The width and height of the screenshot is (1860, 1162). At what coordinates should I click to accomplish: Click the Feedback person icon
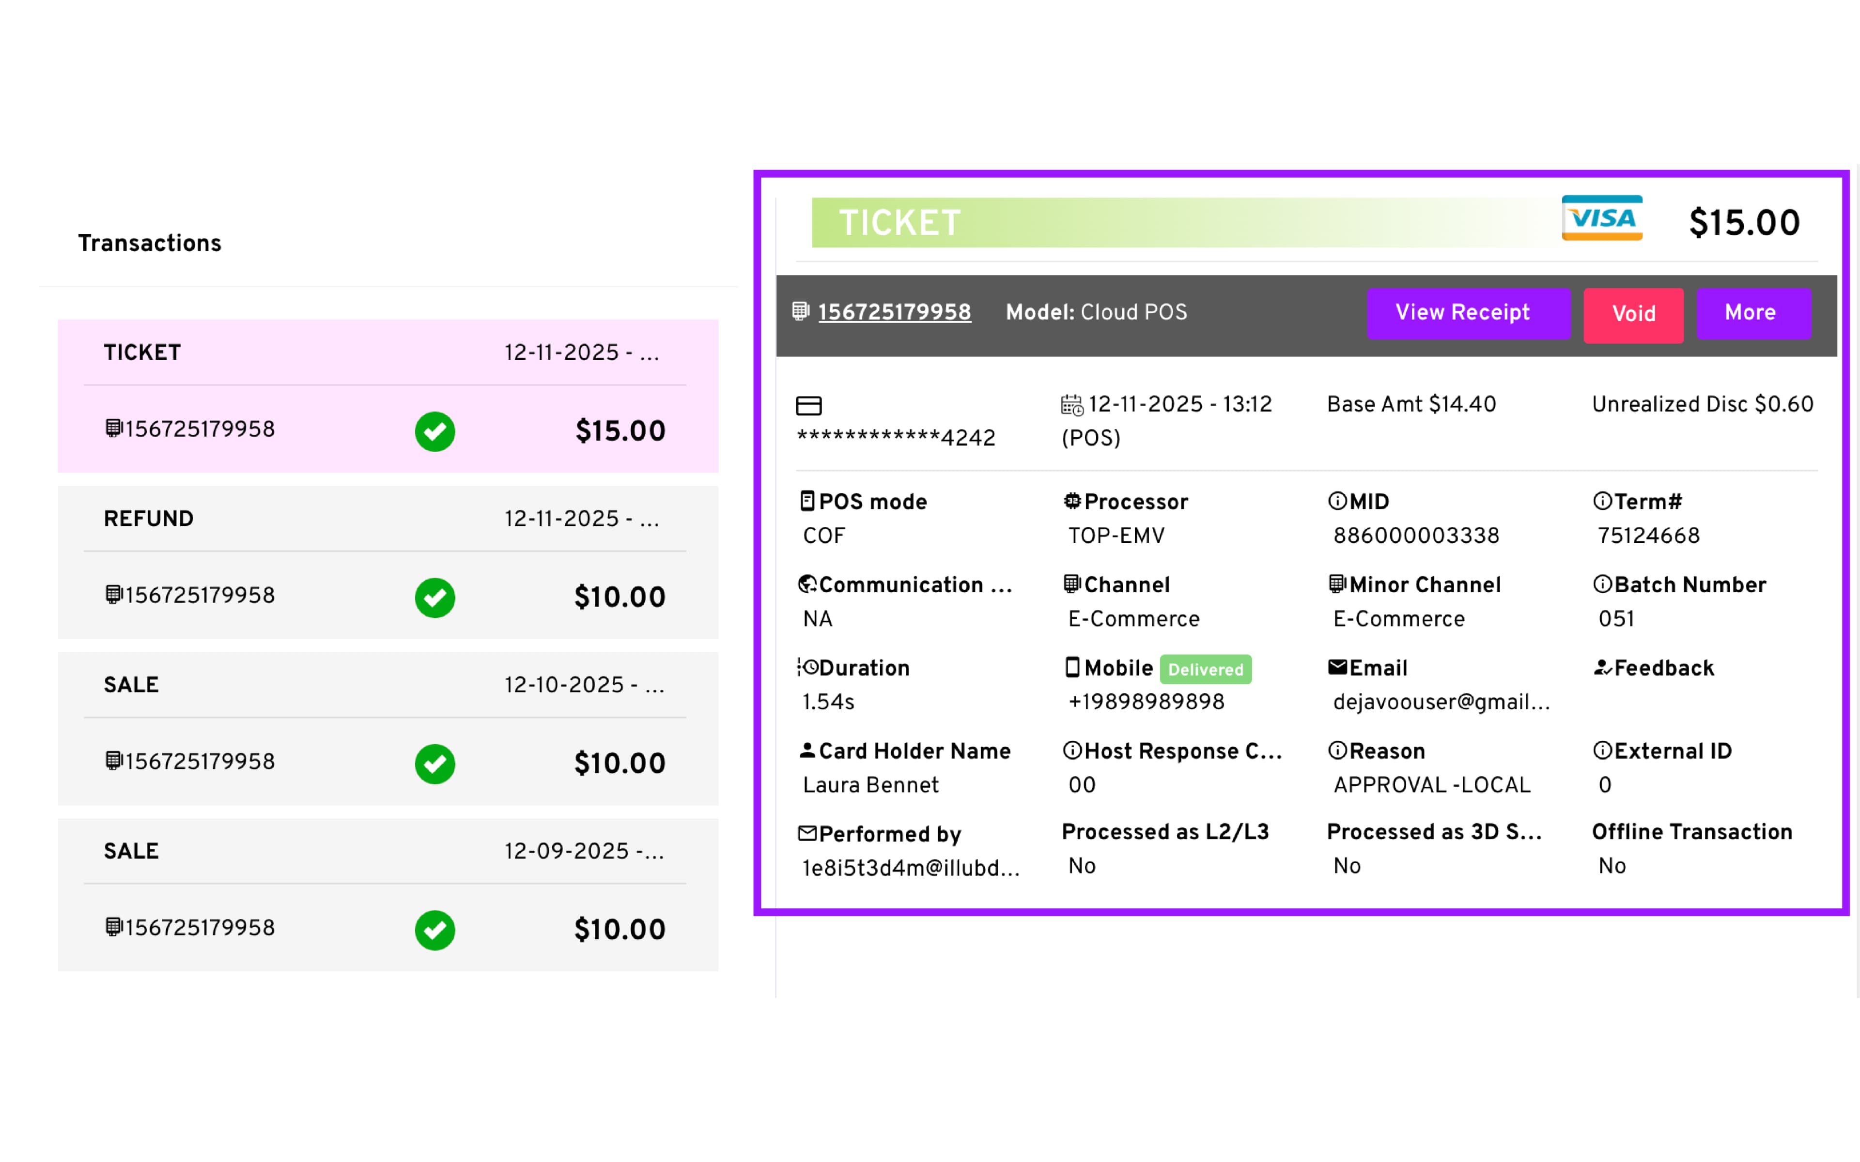tap(1602, 667)
